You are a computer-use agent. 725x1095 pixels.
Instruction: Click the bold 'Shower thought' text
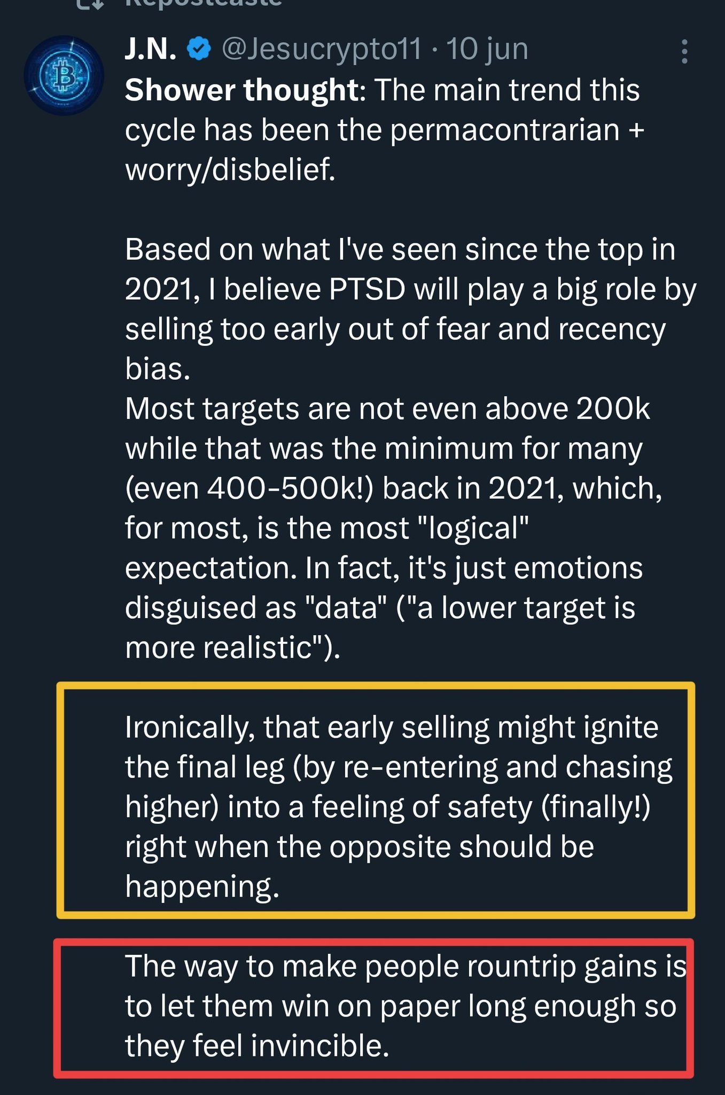[243, 90]
